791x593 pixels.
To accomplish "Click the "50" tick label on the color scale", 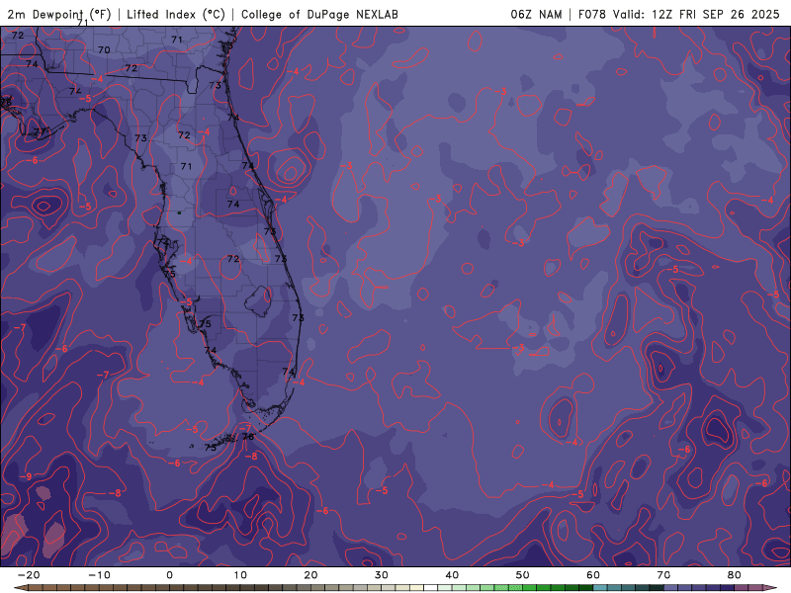I will pos(523,575).
